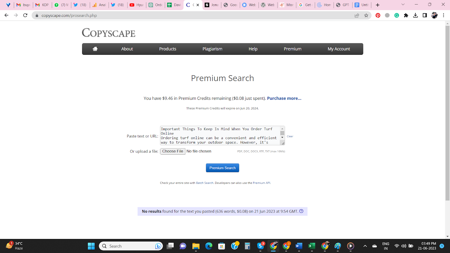Bookmark this page with the star
This screenshot has width=450, height=253.
pos(366,15)
